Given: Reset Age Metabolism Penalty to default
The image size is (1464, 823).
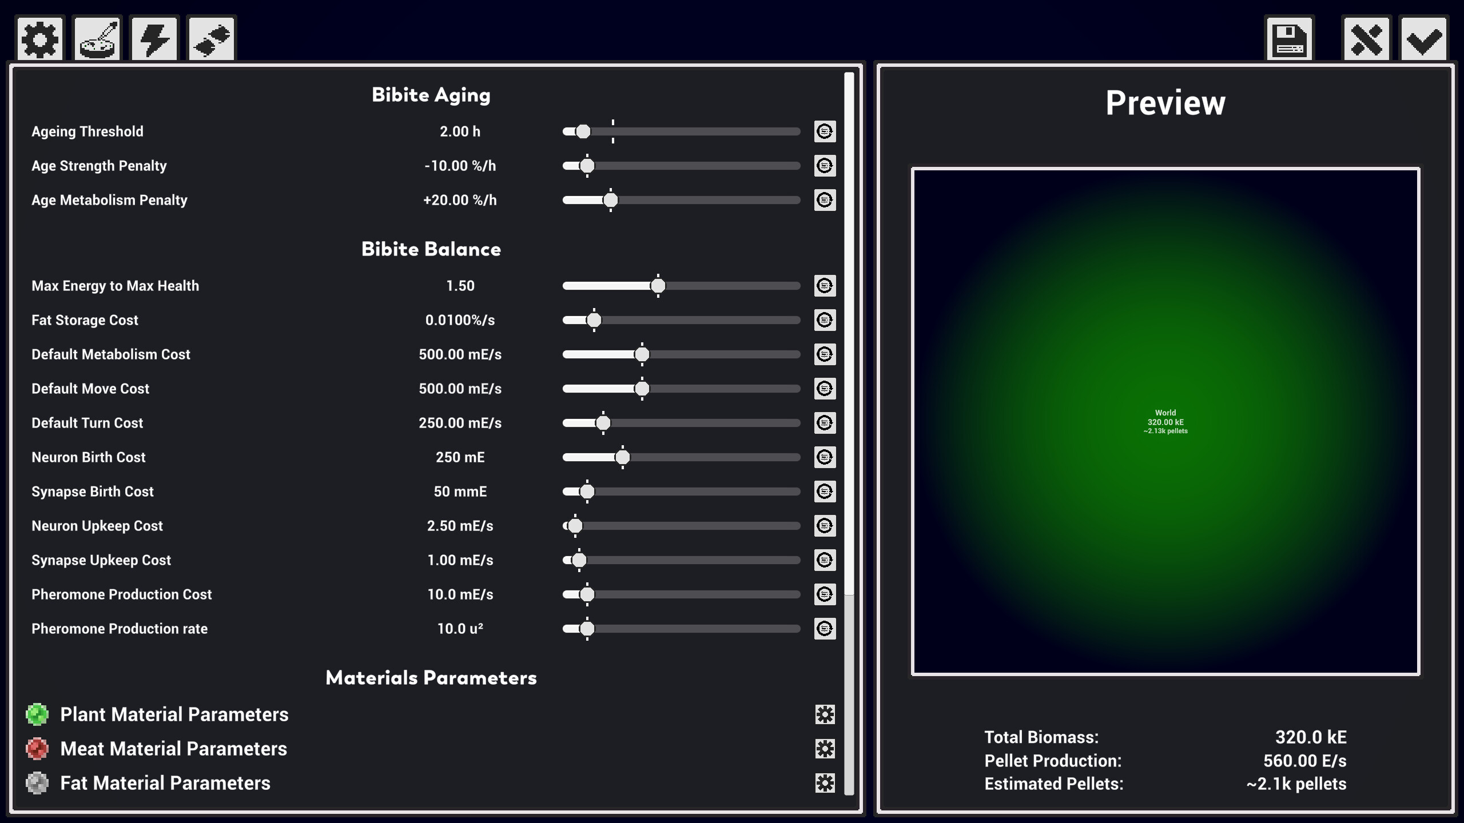Looking at the screenshot, I should (x=825, y=200).
